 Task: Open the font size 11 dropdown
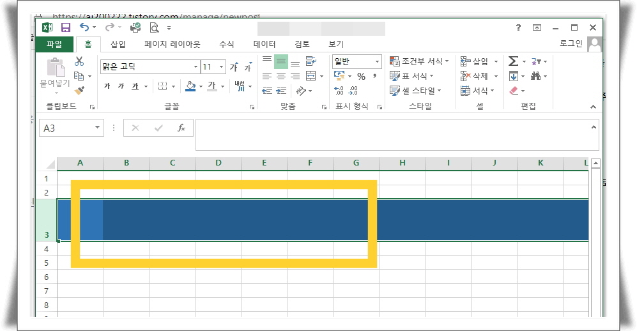click(222, 66)
